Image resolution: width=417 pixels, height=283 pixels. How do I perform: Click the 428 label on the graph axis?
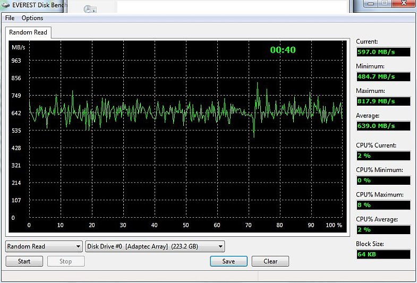click(16, 148)
